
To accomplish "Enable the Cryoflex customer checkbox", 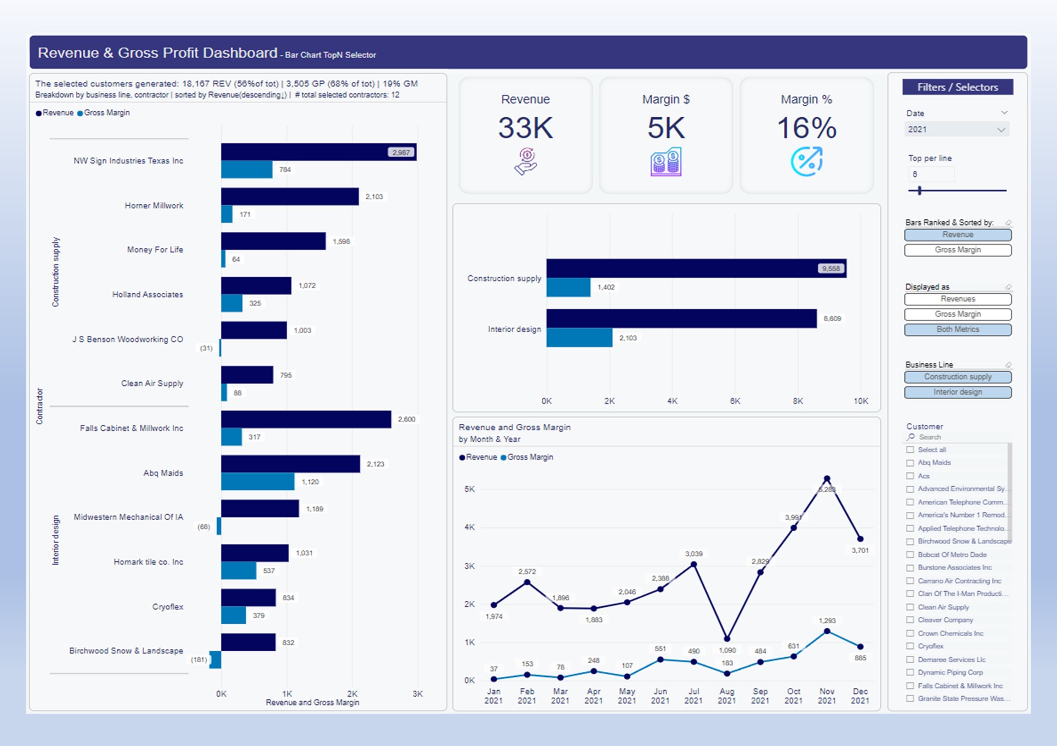I will coord(910,646).
